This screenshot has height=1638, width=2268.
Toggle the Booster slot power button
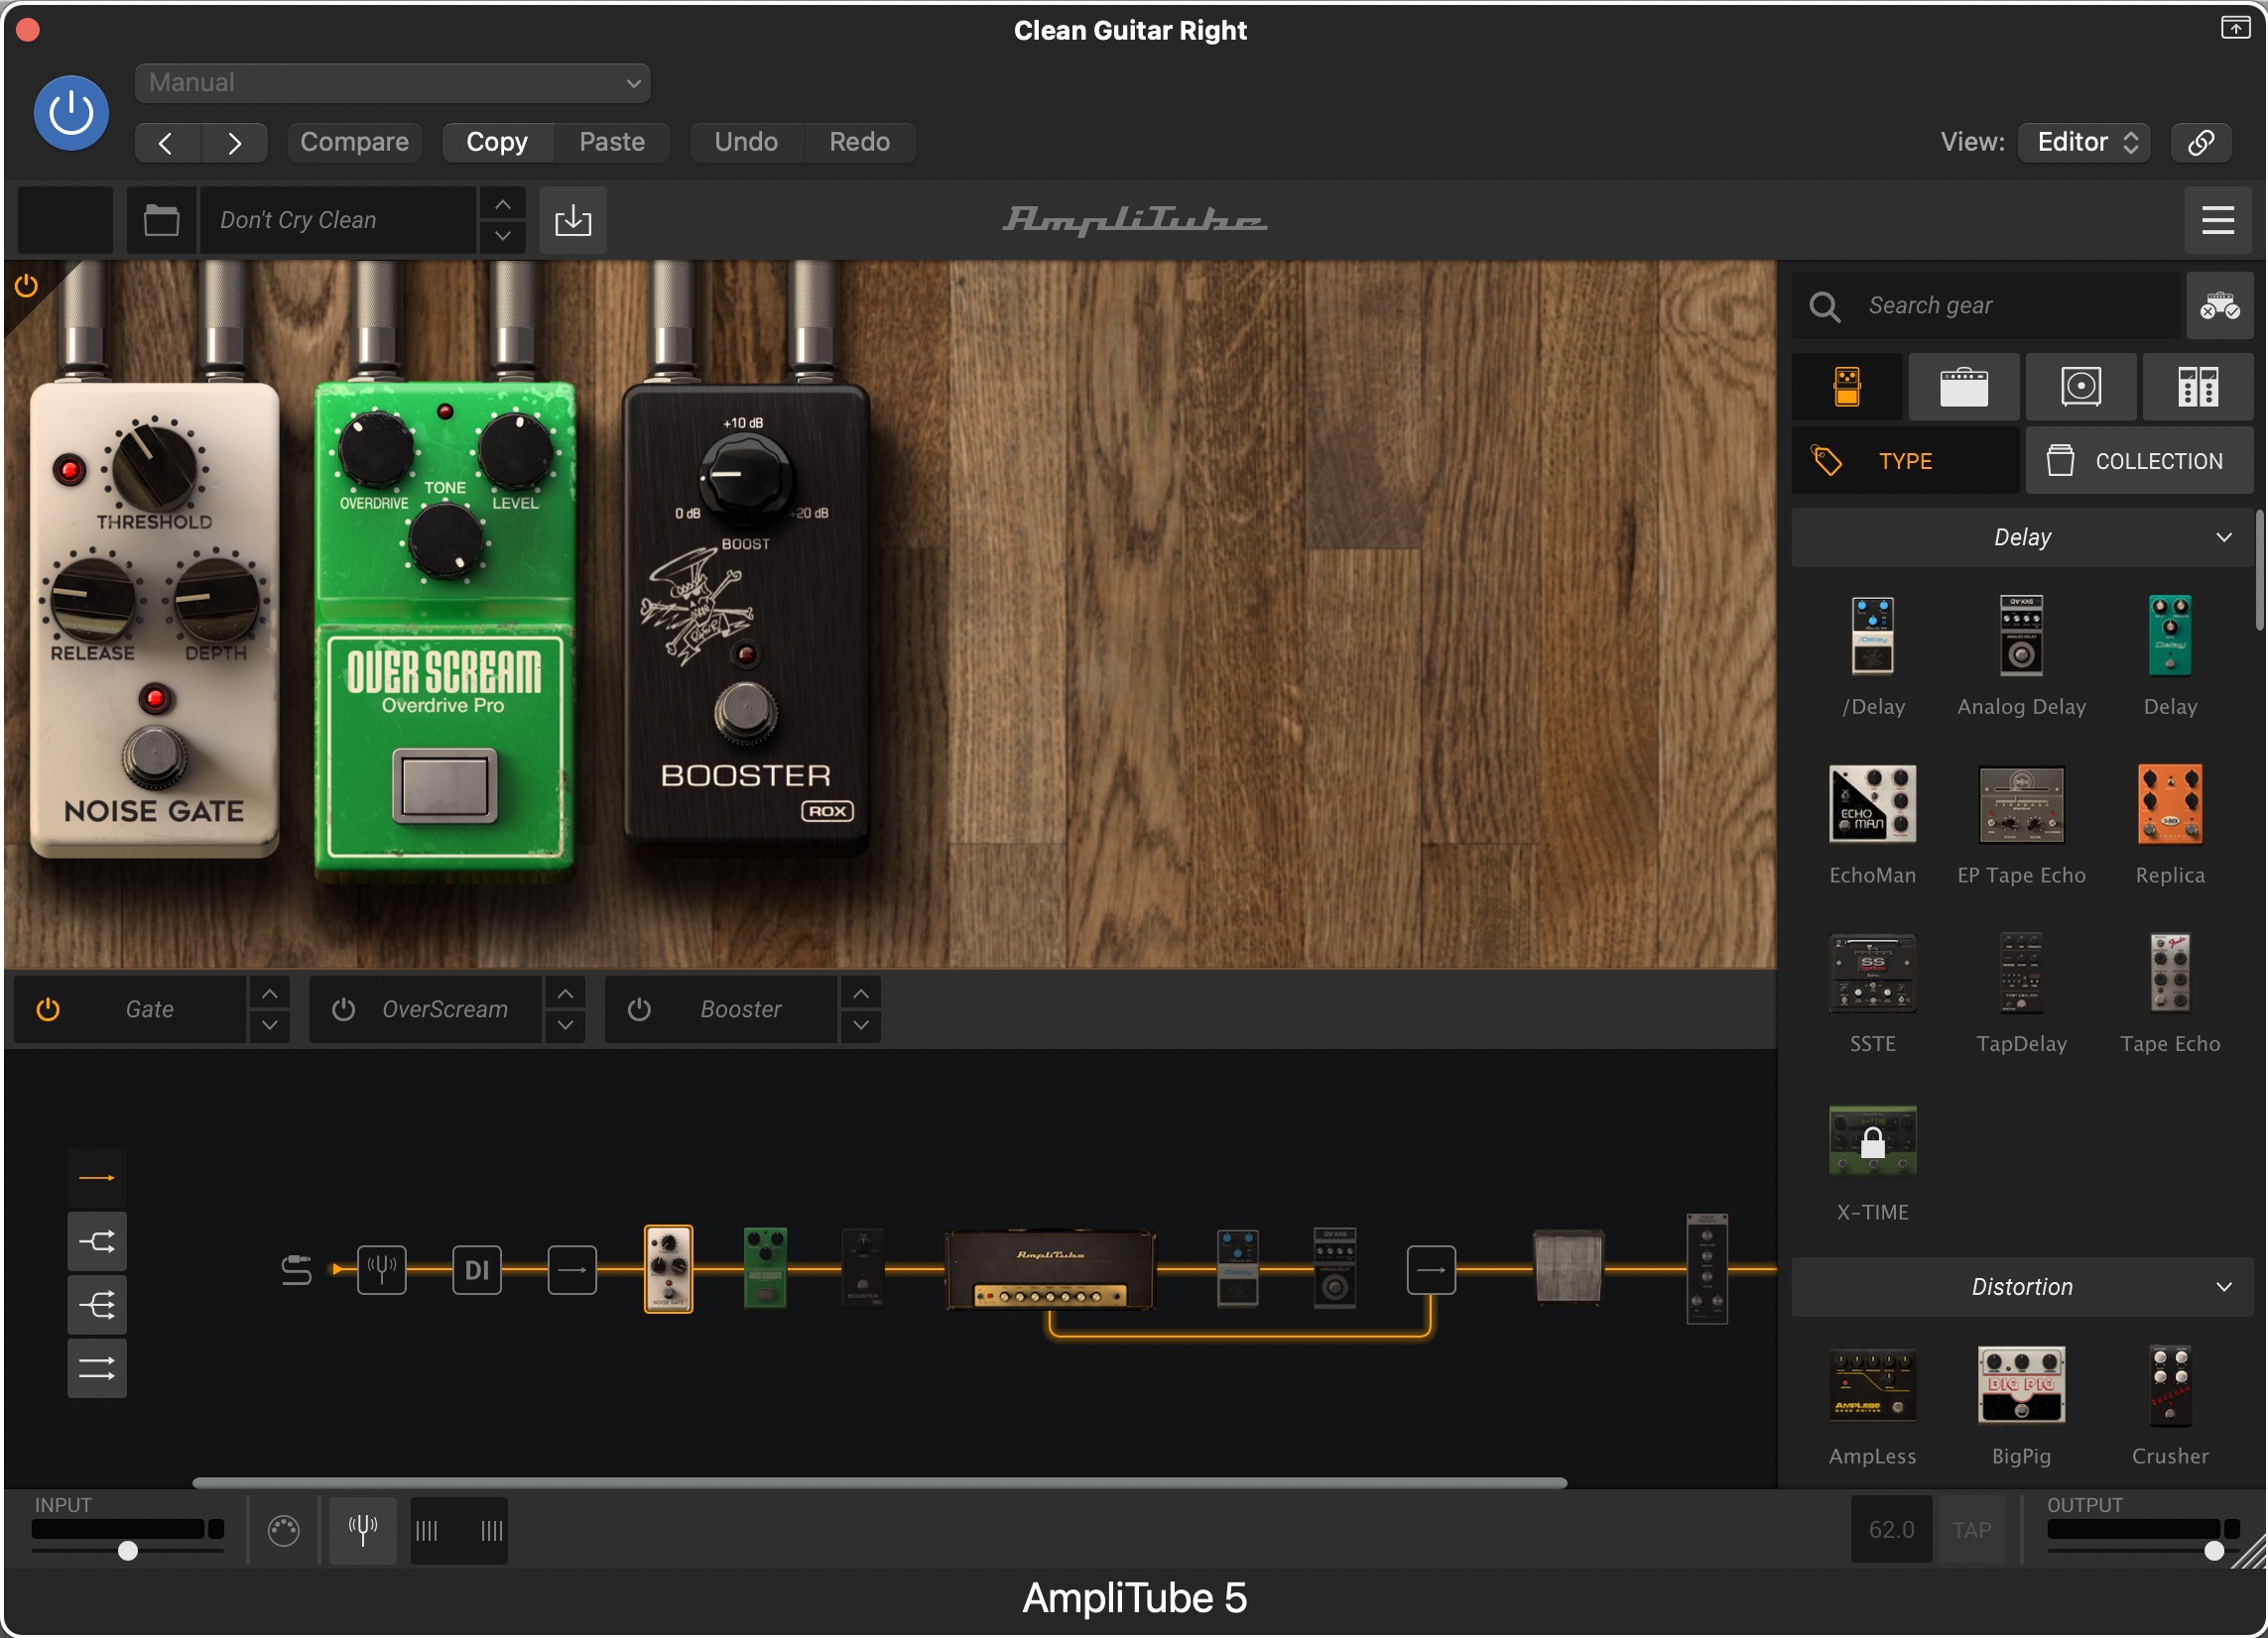(x=640, y=1009)
